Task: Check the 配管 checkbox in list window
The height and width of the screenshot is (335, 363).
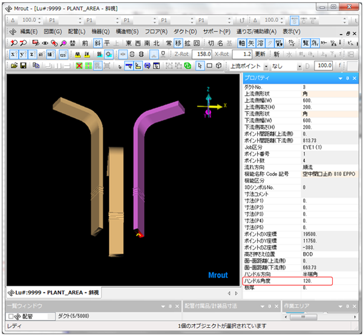Action: point(10,316)
